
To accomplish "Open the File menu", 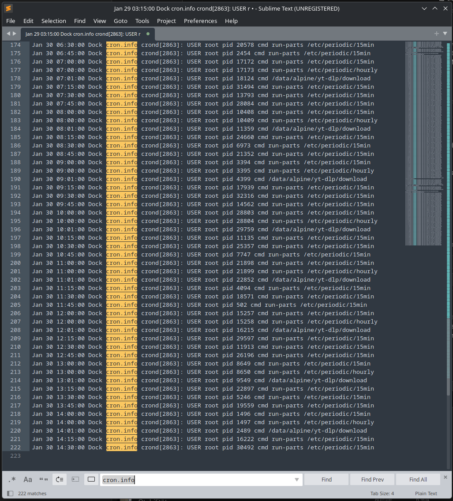I will pyautogui.click(x=11, y=21).
